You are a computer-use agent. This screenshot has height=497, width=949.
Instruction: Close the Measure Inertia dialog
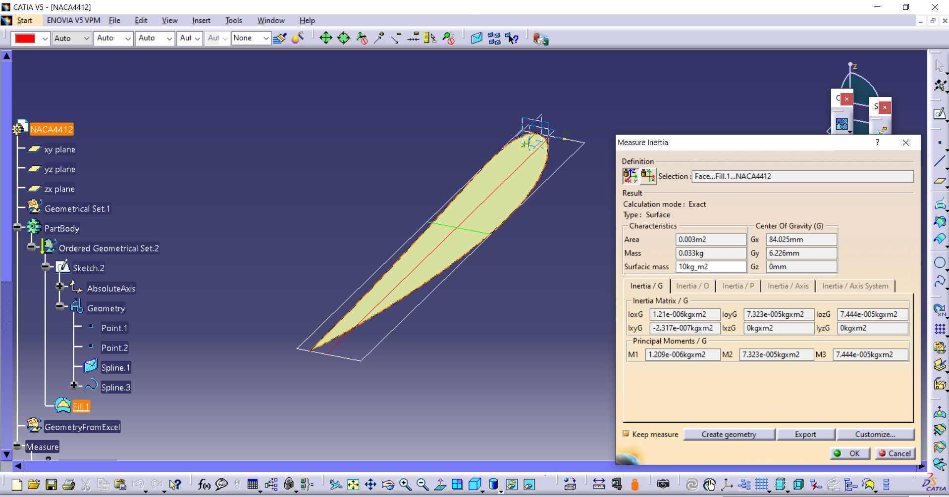pos(906,143)
